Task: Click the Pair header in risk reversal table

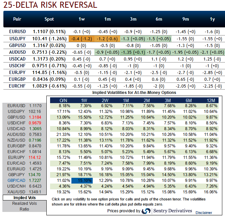Action: 17,19
